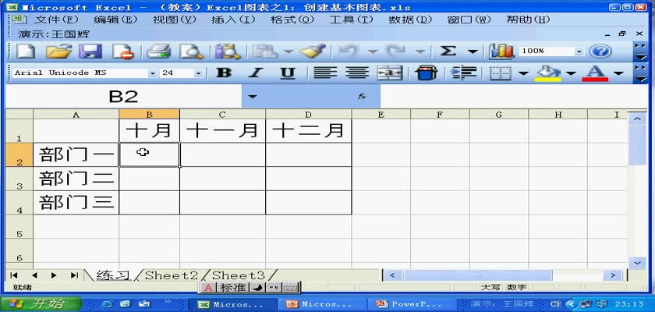Screen dimensions: 655x312
Task: Toggle Bold formatting
Action: [x=224, y=73]
